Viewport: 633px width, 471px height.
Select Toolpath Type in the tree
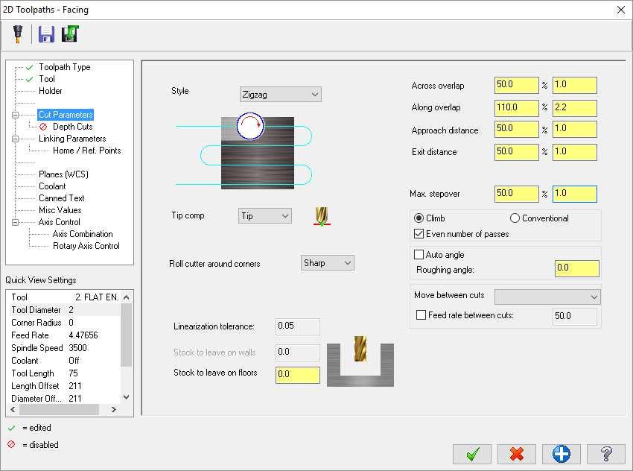(65, 67)
